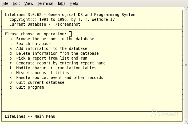Open the Terminal menu
The image size is (188, 124).
coord(45,3)
